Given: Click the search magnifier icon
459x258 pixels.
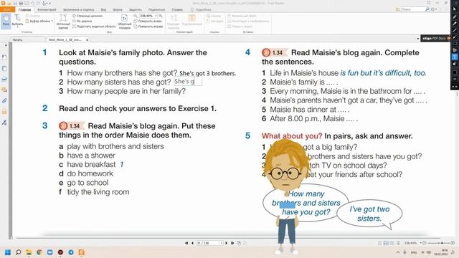Looking at the screenshot, I should point(427,9).
